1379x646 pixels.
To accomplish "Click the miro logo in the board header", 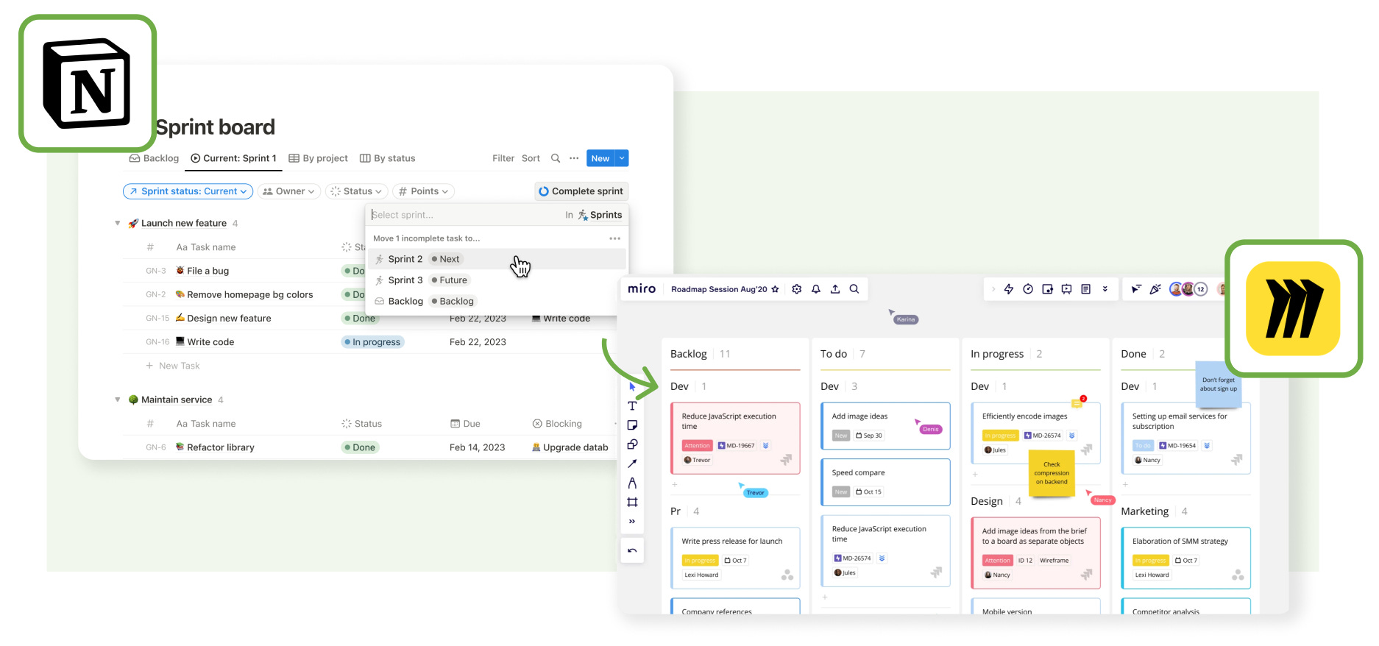I will coord(642,289).
